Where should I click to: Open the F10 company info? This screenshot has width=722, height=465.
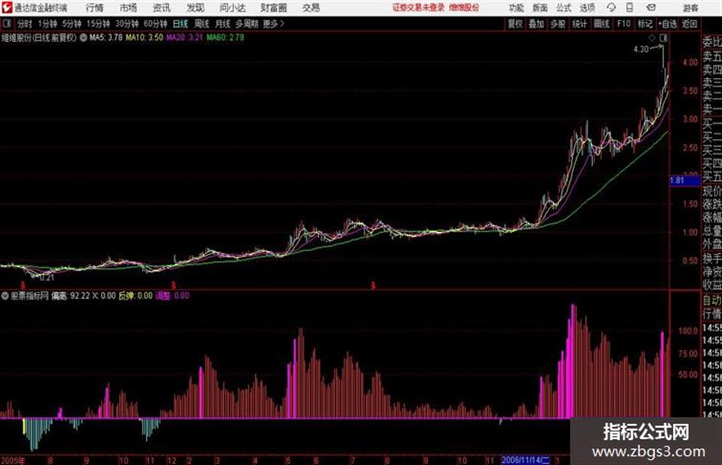(623, 24)
